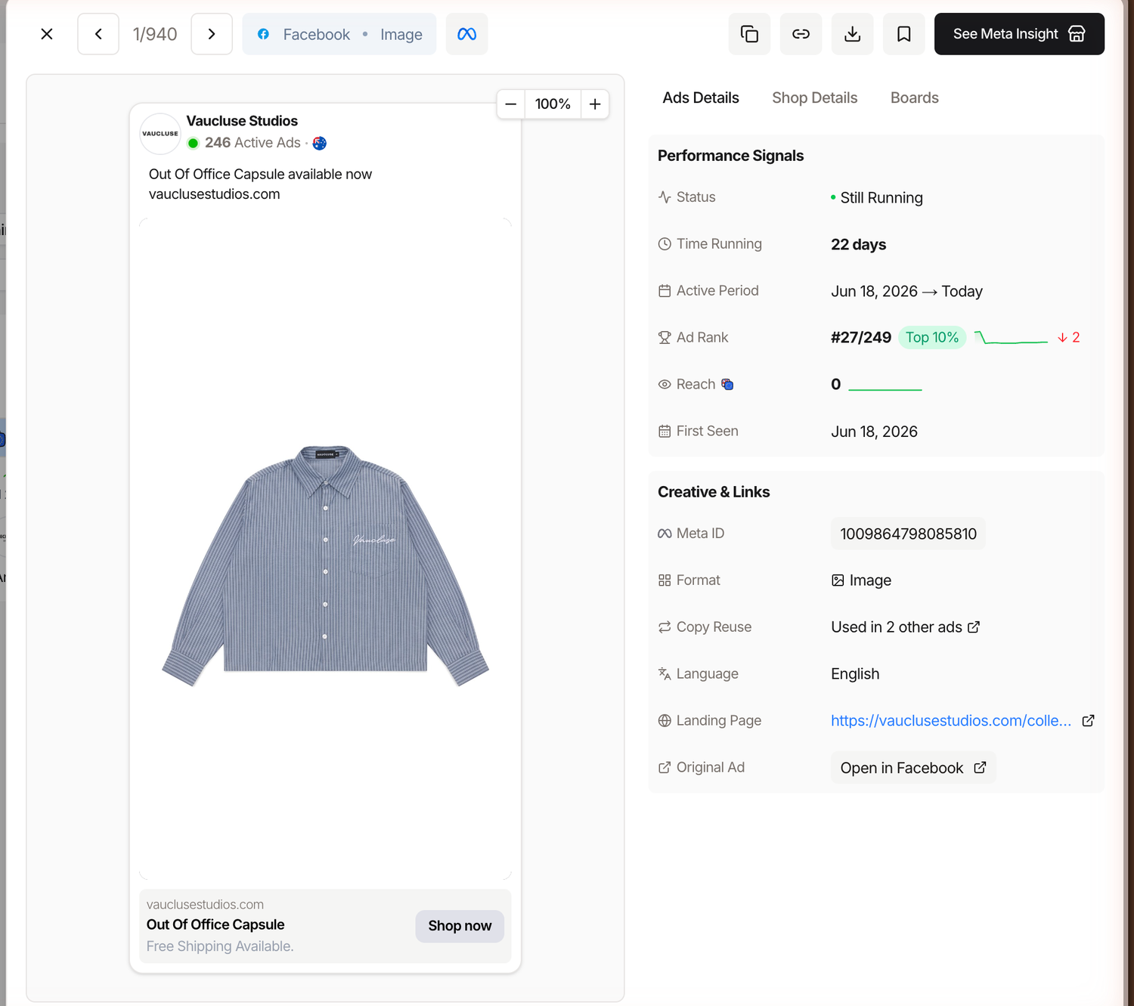Select the Ads Details tab

coord(701,98)
